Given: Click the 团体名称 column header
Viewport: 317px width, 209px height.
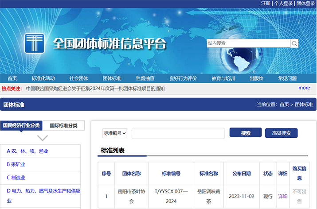Looking at the screenshot, I should (x=131, y=174).
